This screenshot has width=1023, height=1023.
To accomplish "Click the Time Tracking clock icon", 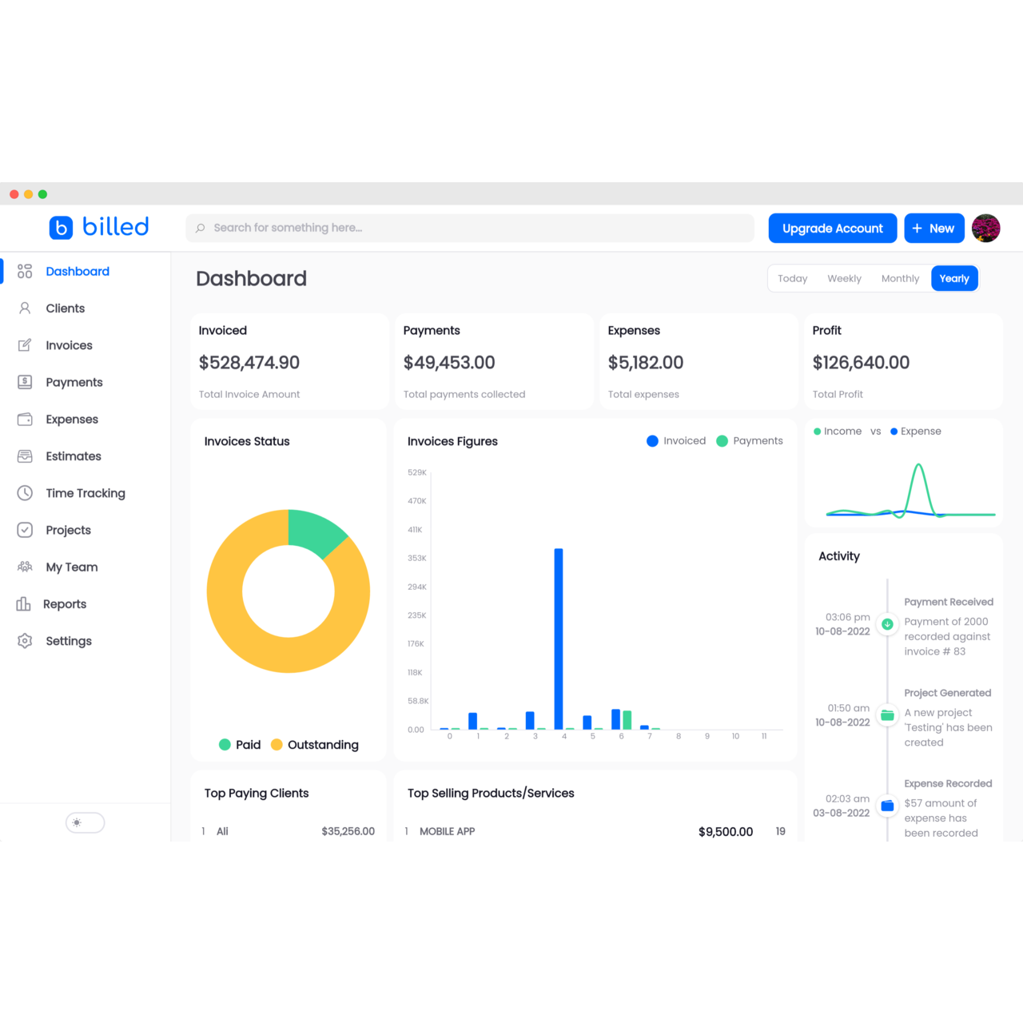I will 25,493.
